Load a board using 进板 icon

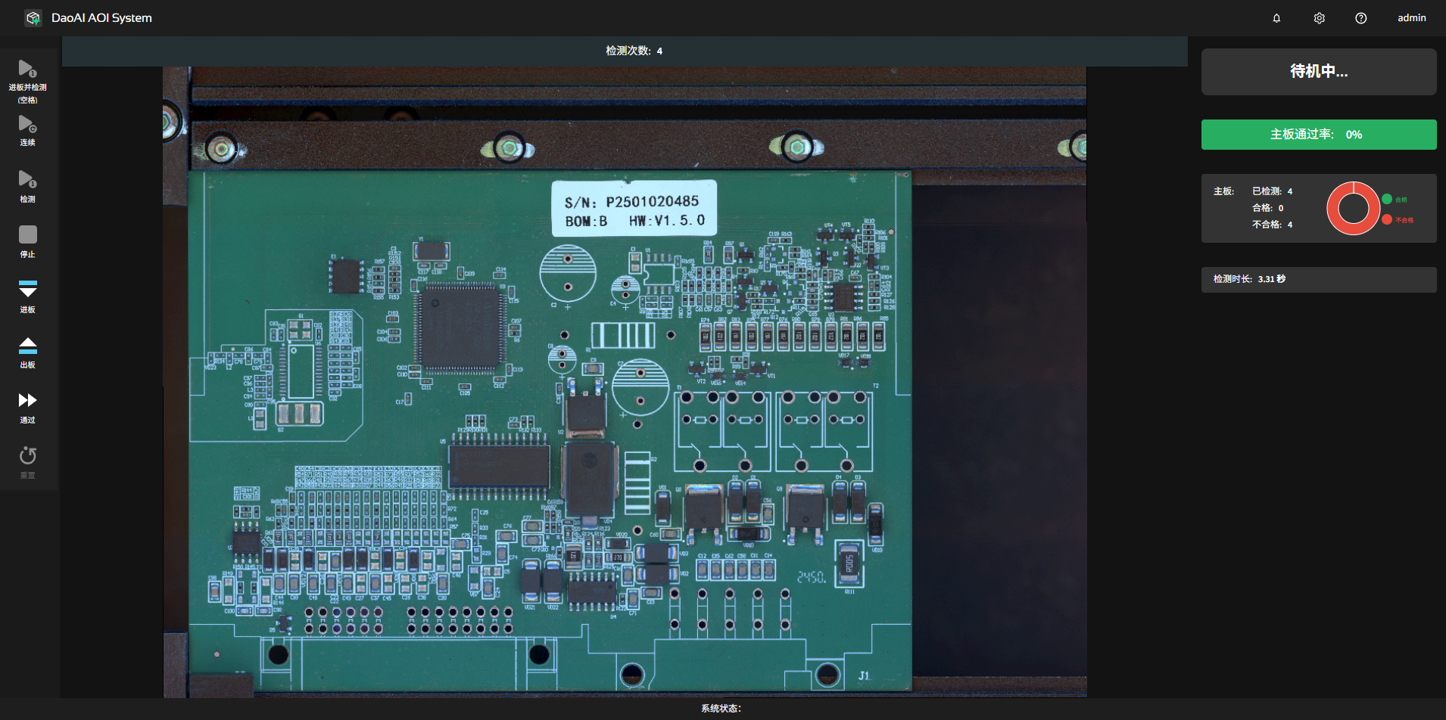click(x=27, y=289)
